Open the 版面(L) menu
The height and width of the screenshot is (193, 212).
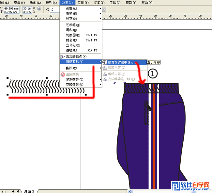point(35,3)
